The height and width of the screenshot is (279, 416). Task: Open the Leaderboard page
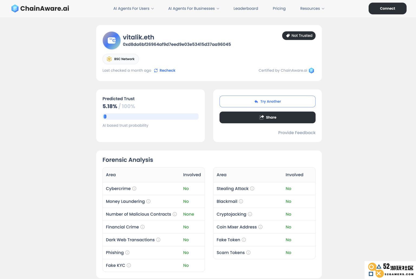[246, 8]
